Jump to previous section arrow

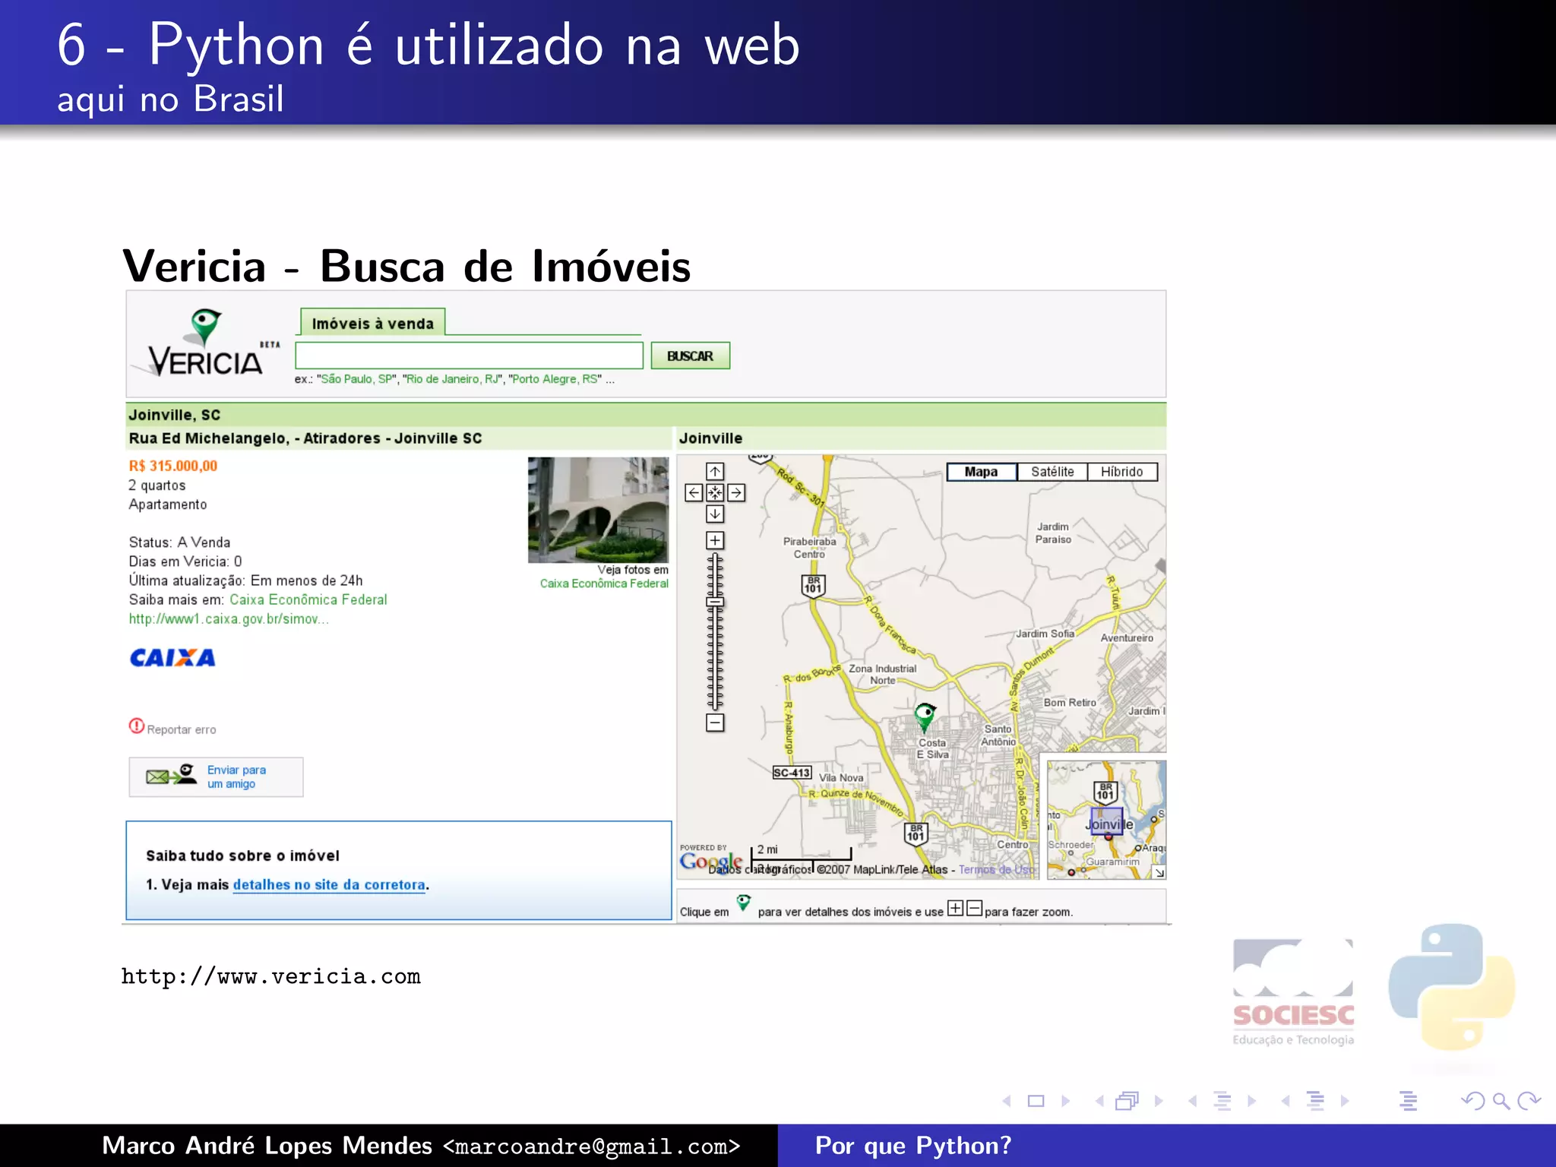(1286, 1101)
